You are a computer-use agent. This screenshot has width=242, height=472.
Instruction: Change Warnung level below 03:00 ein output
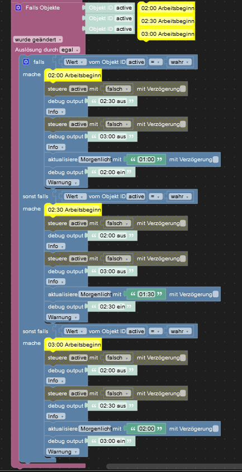(x=63, y=451)
